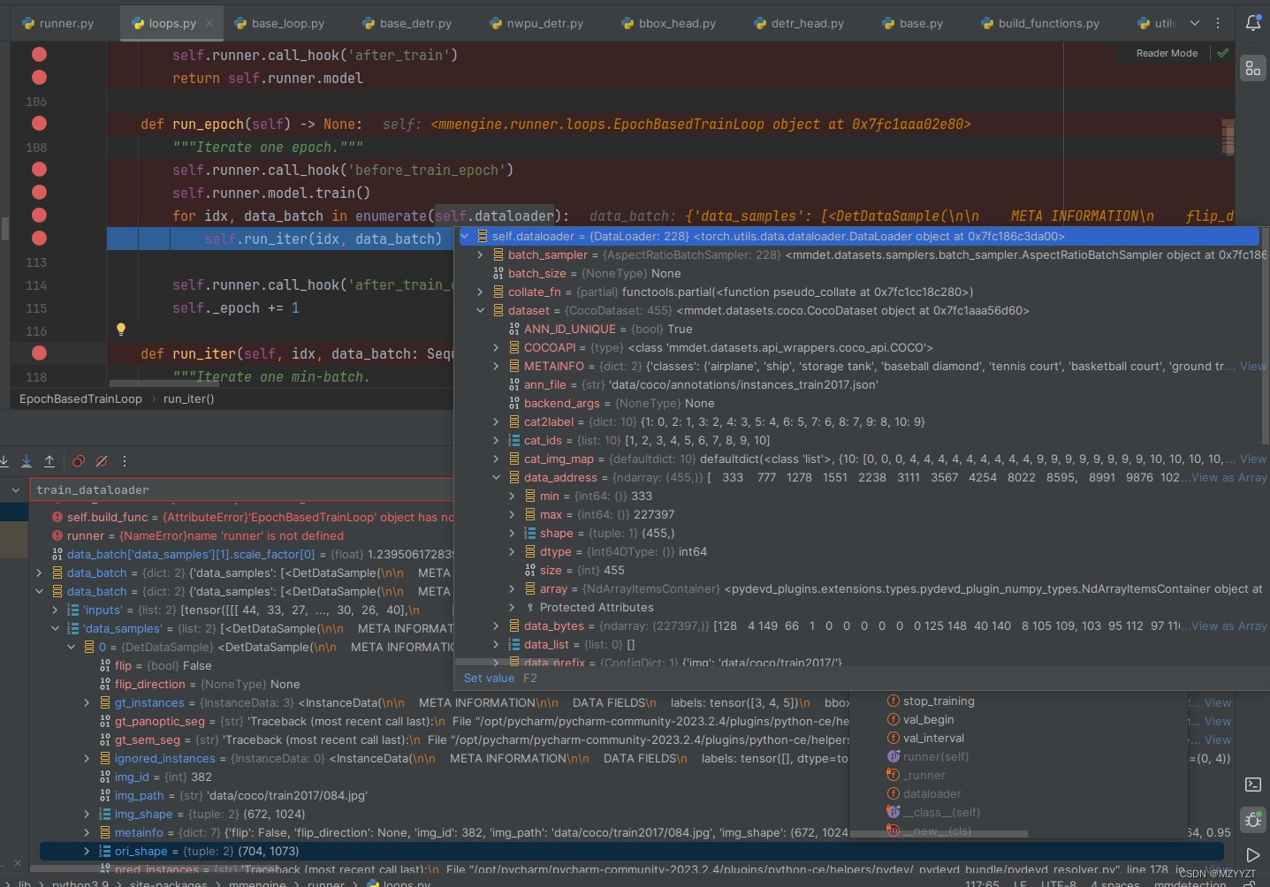The height and width of the screenshot is (887, 1270).
Task: Open the Run tool window icon
Action: tap(1252, 854)
